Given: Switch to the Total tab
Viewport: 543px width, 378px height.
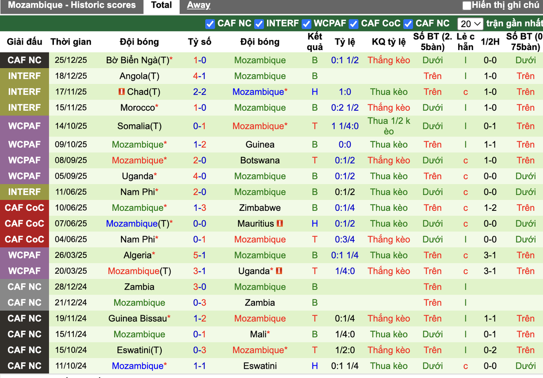Looking at the screenshot, I should pos(162,6).
